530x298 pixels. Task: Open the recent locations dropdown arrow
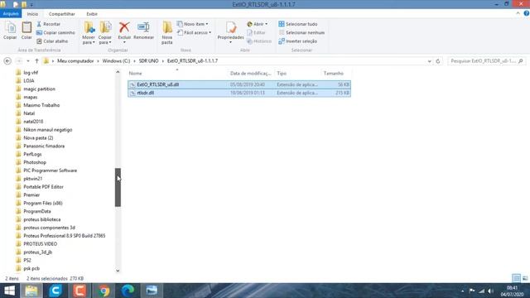(x=28, y=61)
